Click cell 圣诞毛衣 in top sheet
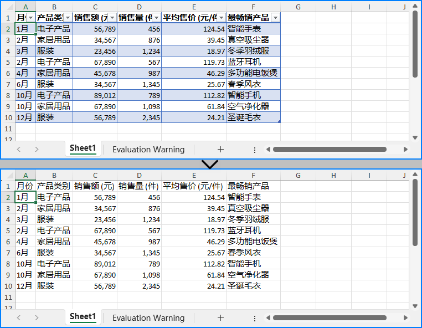Viewport: 422px width, 328px height. coord(253,117)
